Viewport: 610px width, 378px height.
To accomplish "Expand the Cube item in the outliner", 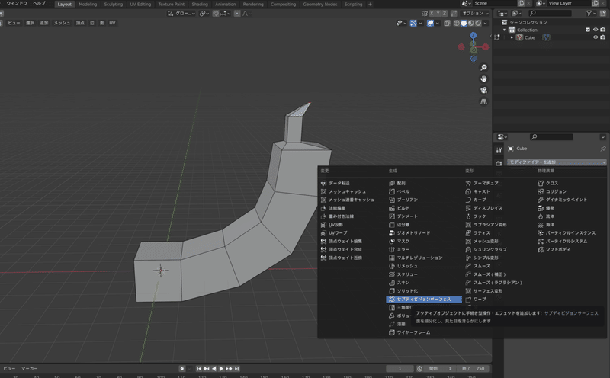I will (x=512, y=37).
